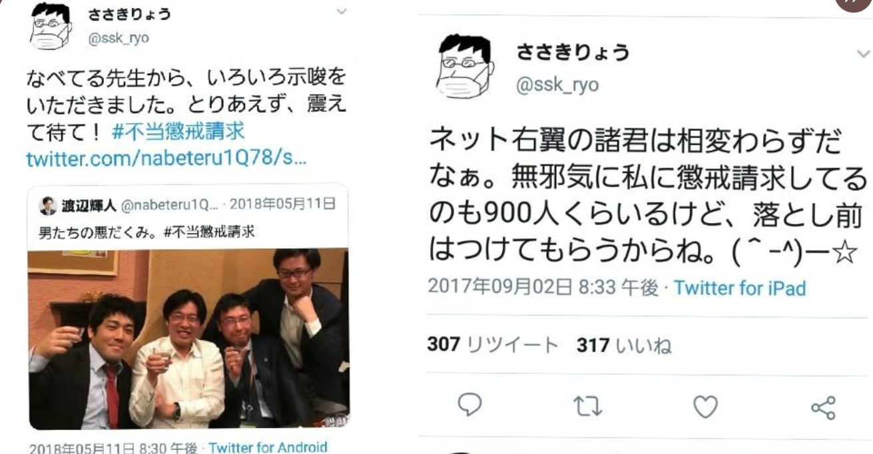Follow the twitter.com/nabeteru1Q78 link
This screenshot has width=873, height=454.
pos(166,160)
